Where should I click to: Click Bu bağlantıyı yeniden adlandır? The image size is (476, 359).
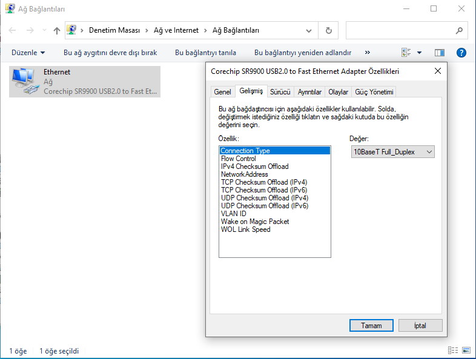pos(303,53)
